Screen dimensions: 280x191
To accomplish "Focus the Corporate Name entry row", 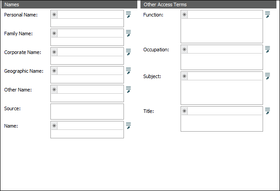I will click(91, 52).
